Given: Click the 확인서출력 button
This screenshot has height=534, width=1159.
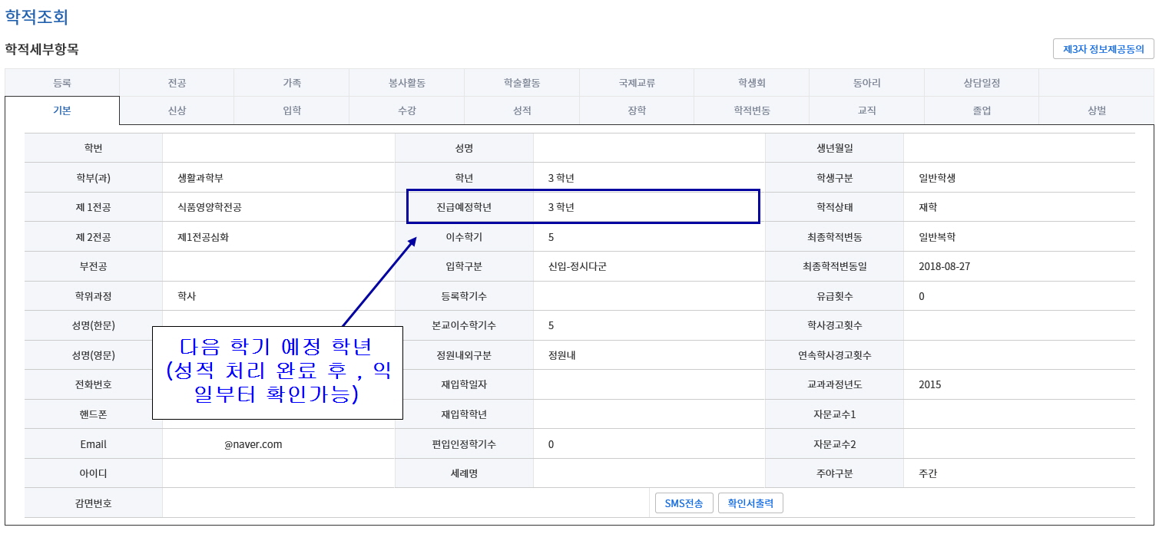Looking at the screenshot, I should pos(750,503).
